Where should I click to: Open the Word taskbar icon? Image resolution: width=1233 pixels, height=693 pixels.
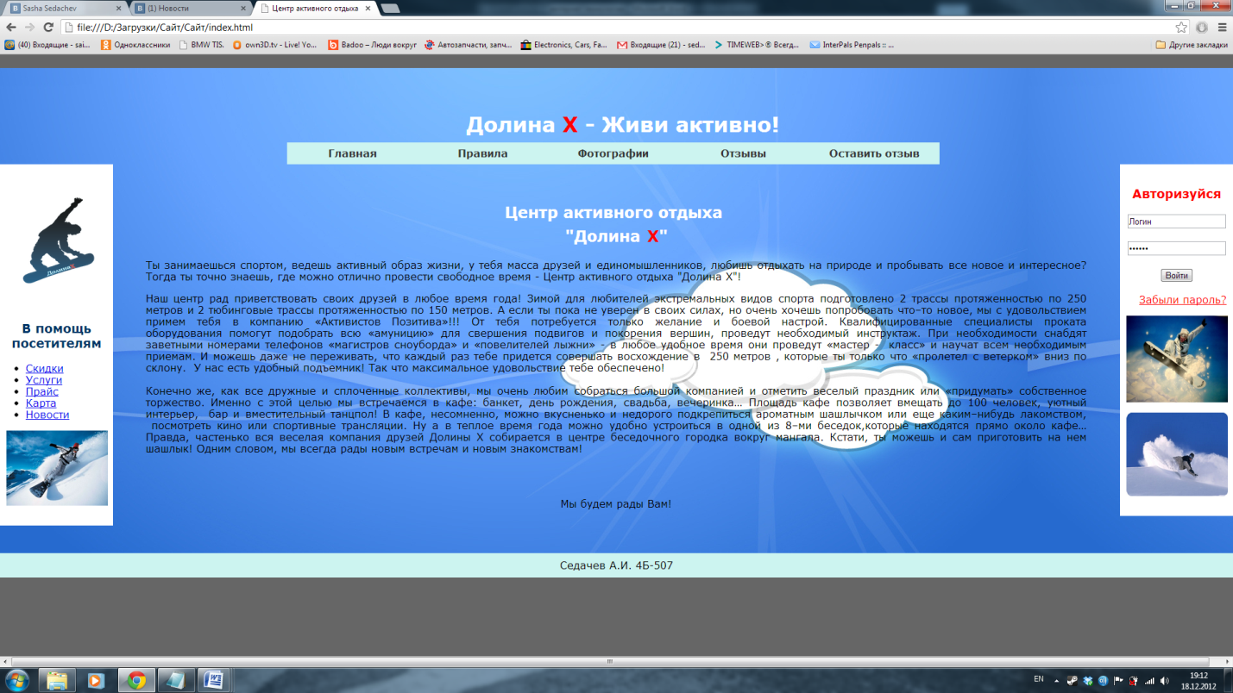(215, 680)
